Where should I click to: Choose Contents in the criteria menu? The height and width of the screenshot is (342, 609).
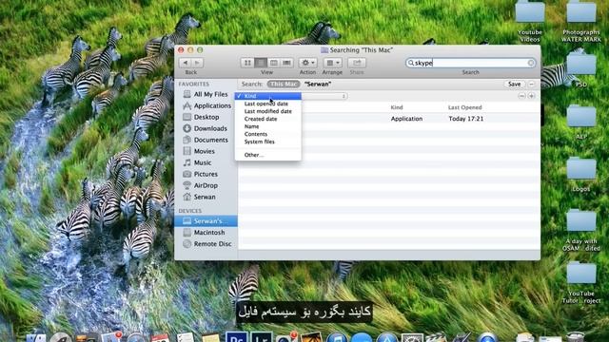pos(268,134)
